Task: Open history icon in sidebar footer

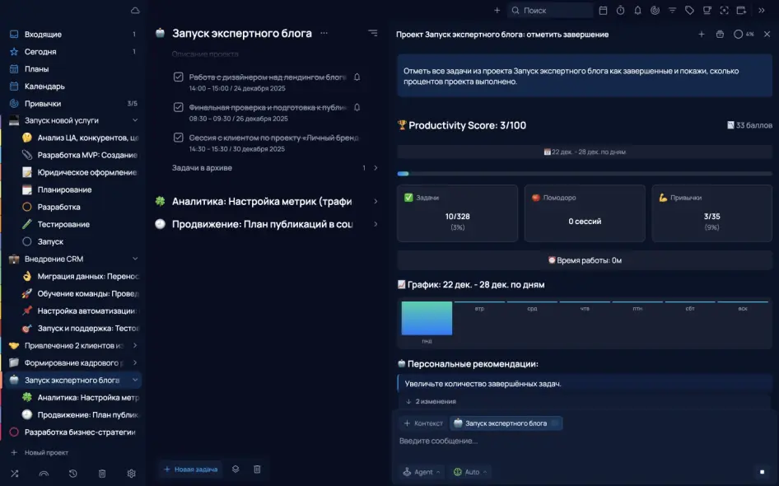Action: [72, 474]
